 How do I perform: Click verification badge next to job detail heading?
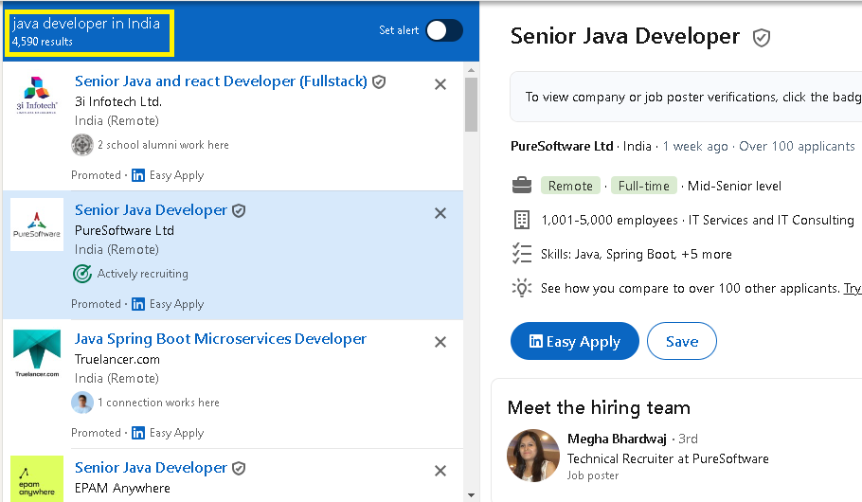click(x=762, y=38)
